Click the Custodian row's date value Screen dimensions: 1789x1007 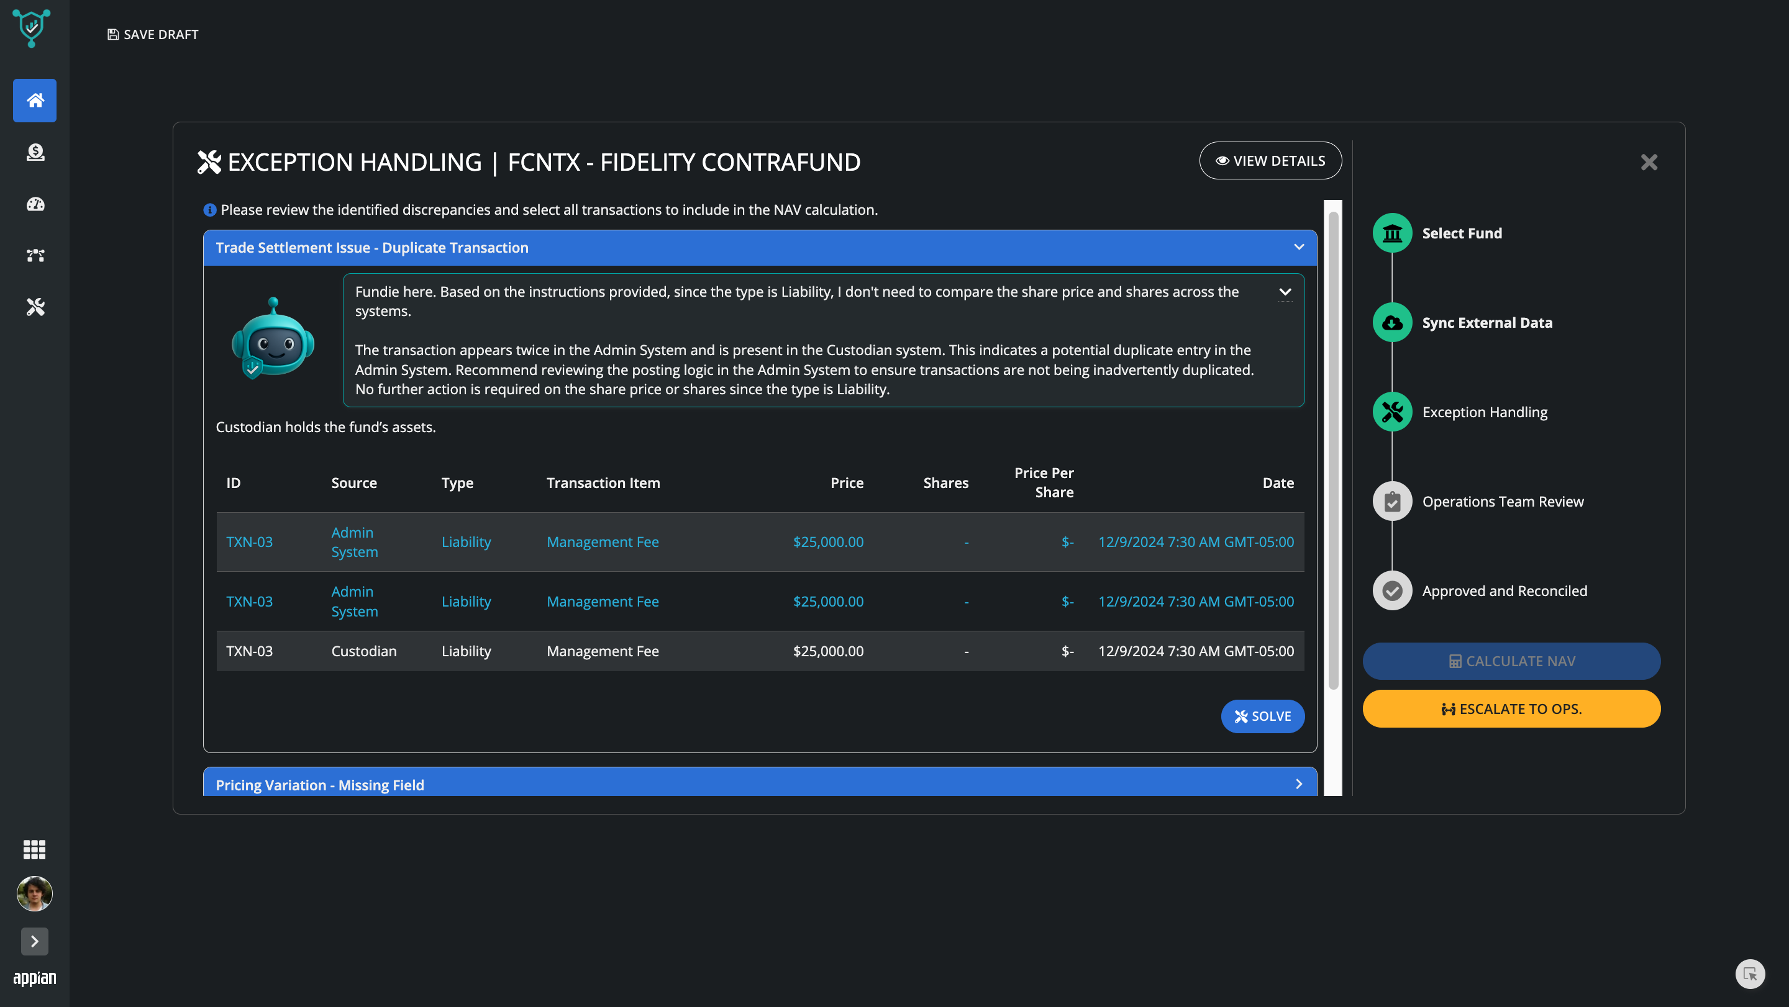(x=1196, y=651)
